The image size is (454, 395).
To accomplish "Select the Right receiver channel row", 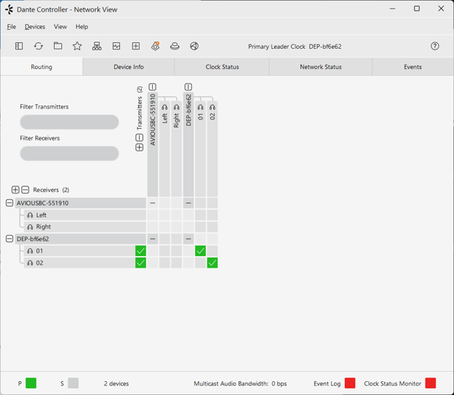I will (85, 227).
